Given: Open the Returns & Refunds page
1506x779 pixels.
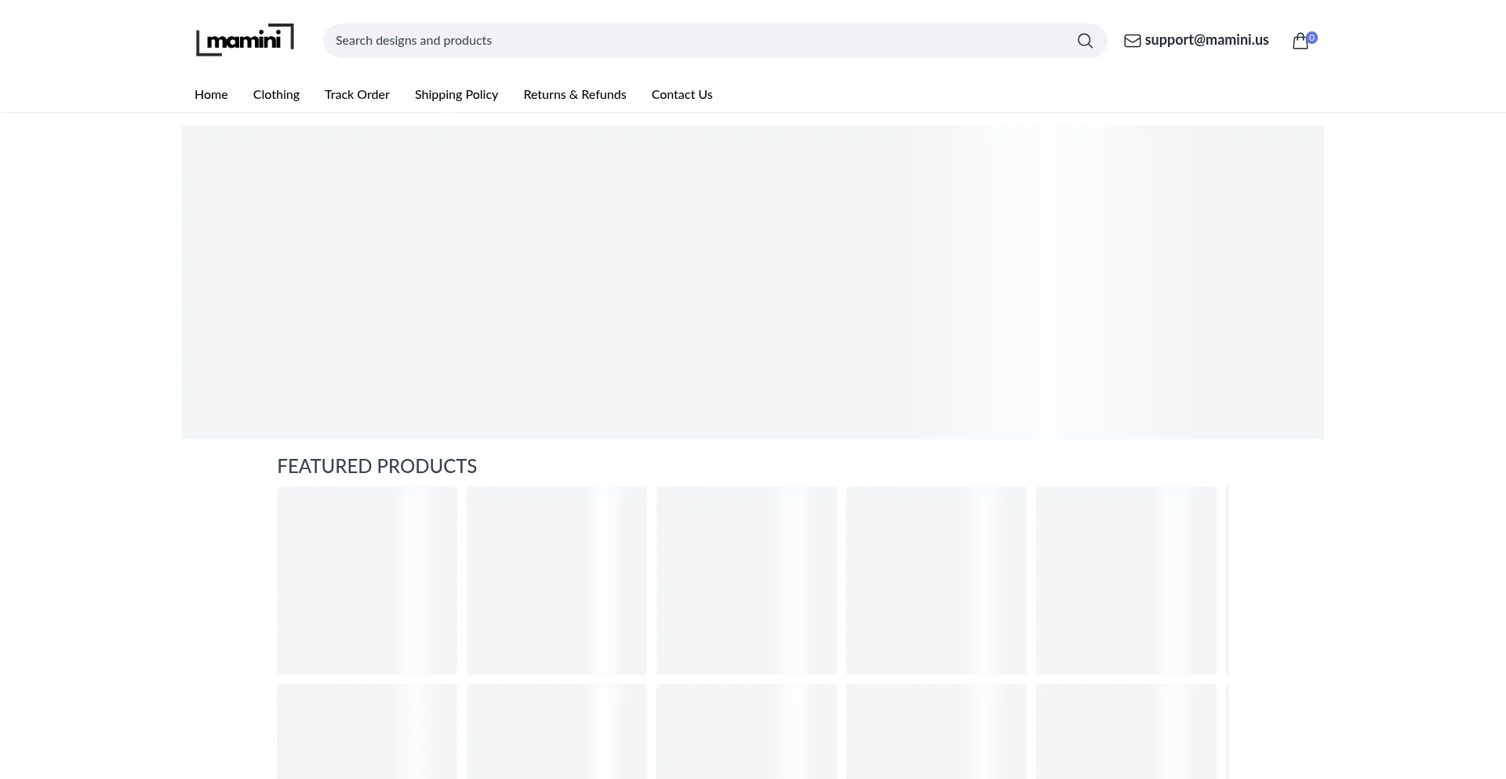Looking at the screenshot, I should pyautogui.click(x=575, y=94).
